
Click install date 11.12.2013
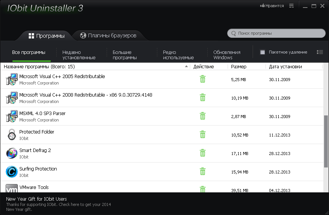tap(279, 135)
